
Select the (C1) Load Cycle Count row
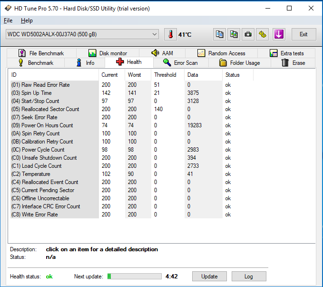coord(132,166)
